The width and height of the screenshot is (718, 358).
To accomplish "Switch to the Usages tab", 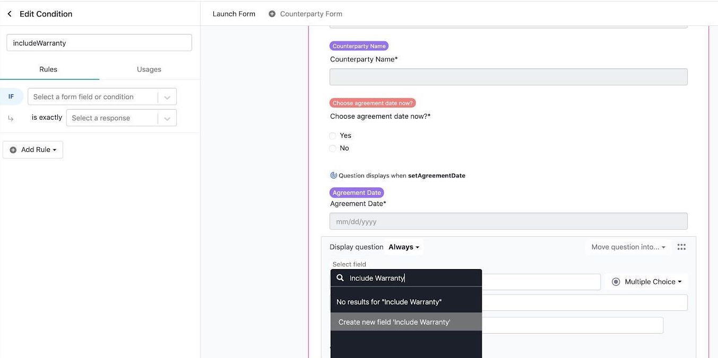I will point(149,69).
